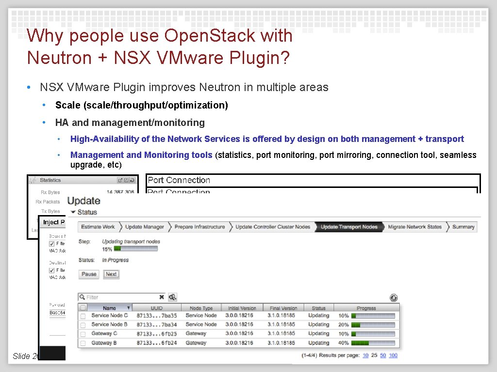This screenshot has width=497, height=372.
Task: Open the Name column sort dropdown arrow
Action: (128, 308)
